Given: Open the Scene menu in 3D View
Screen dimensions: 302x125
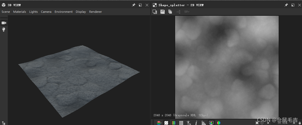Looking at the screenshot, I should [x=6, y=12].
